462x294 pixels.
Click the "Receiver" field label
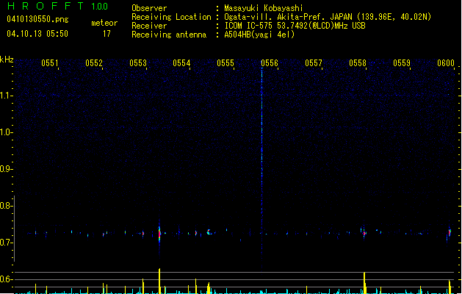click(x=149, y=26)
